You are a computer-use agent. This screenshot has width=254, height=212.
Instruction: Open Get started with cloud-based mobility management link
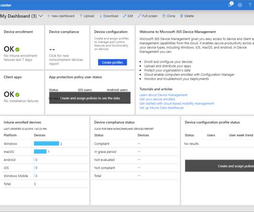pos(177,104)
